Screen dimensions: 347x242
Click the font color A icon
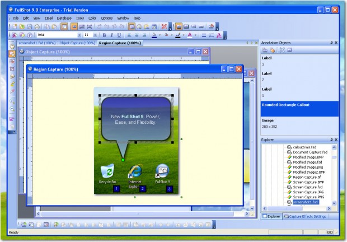pyautogui.click(x=190, y=35)
